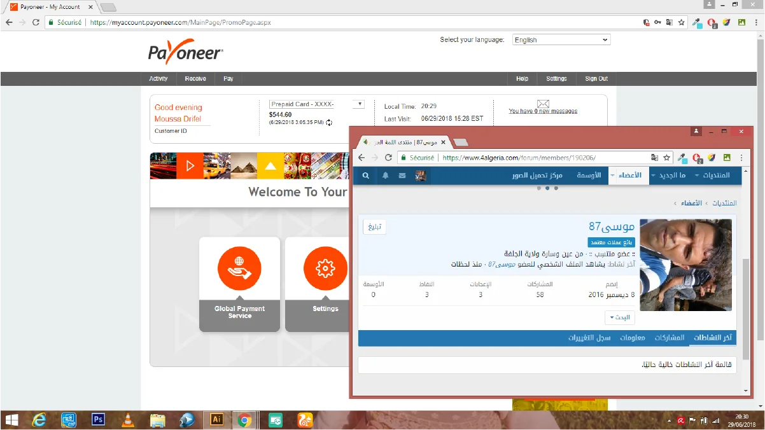The width and height of the screenshot is (765, 430).
Task: Open forum inbox envelope icon
Action: tap(402, 176)
